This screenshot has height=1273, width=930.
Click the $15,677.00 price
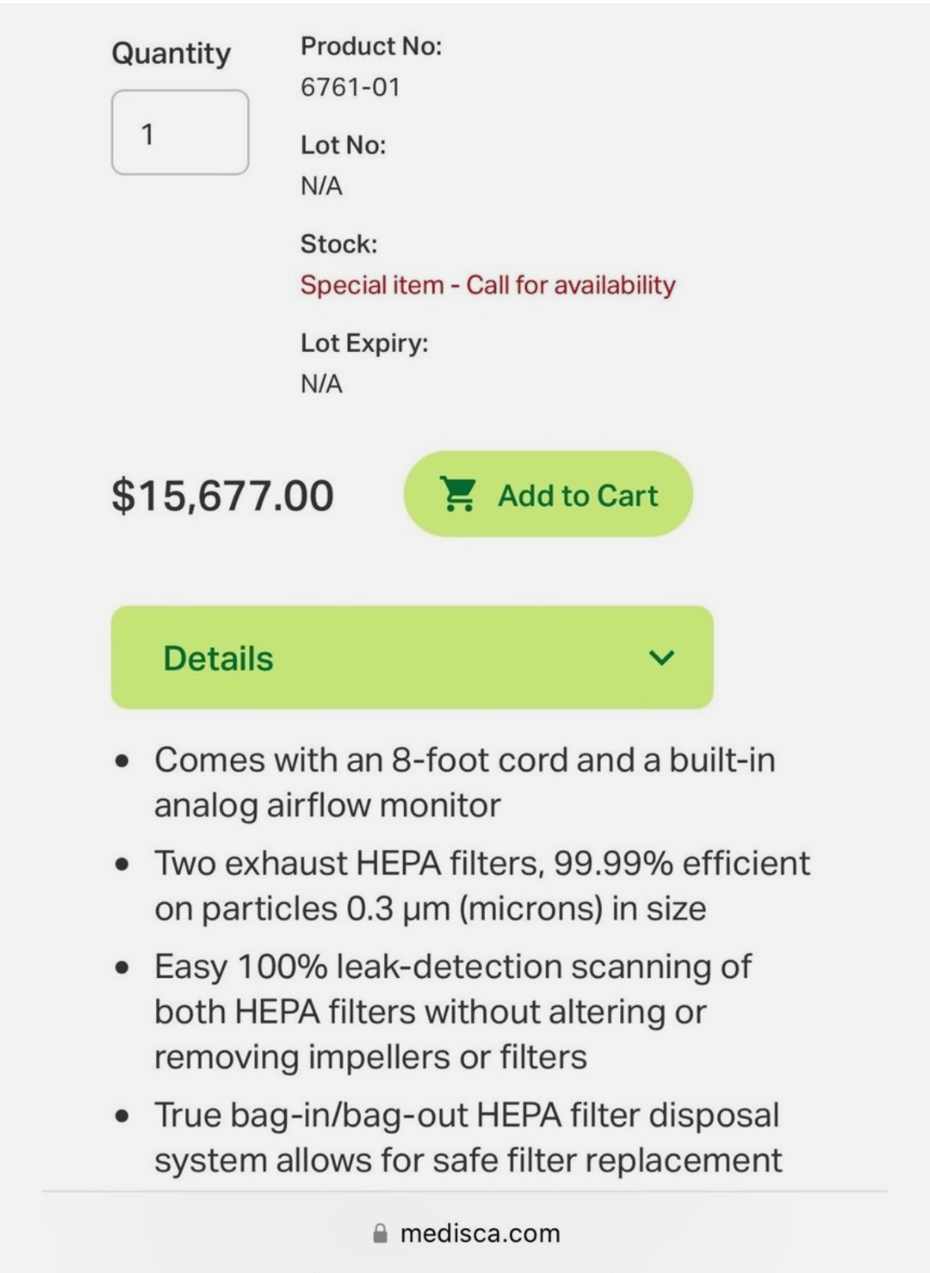point(222,496)
